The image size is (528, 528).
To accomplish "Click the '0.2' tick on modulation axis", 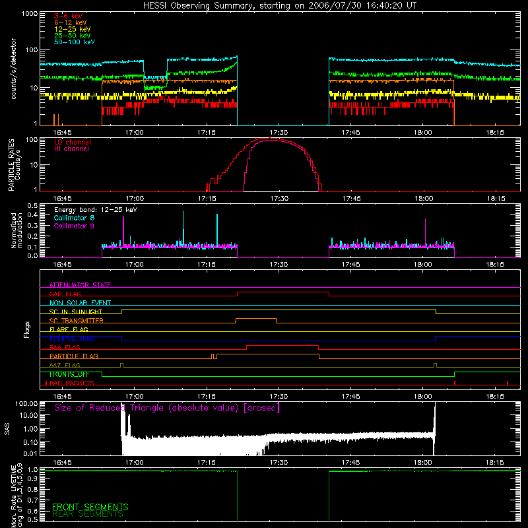I will (32, 236).
